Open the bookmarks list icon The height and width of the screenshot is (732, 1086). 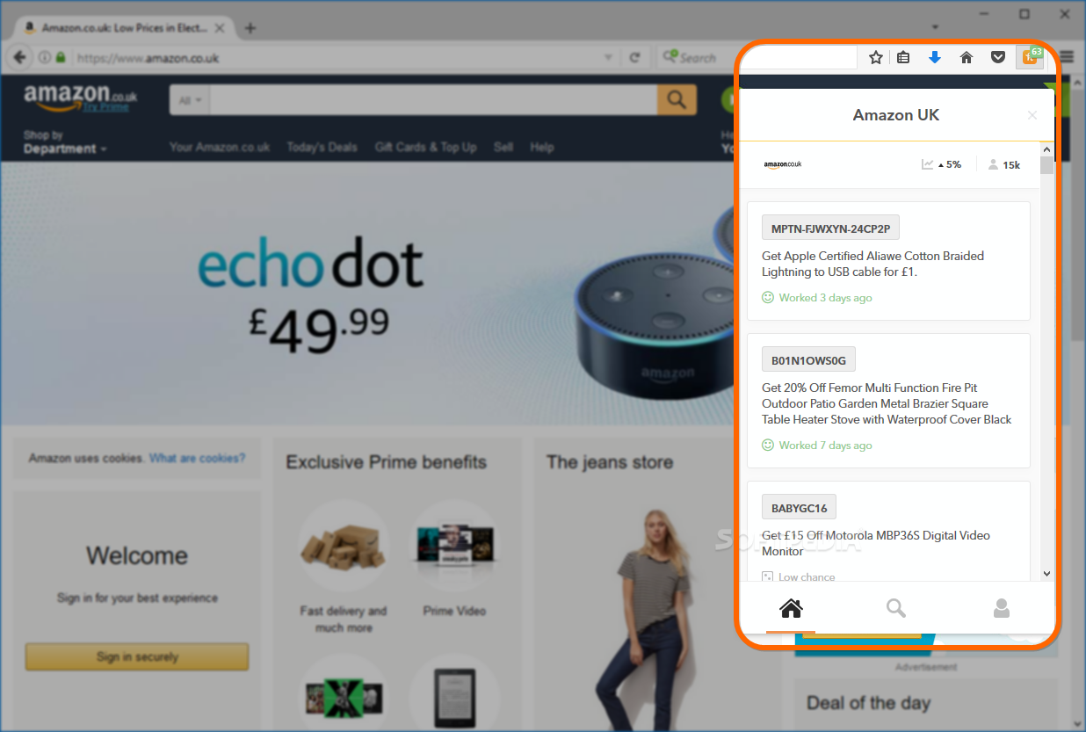903,57
